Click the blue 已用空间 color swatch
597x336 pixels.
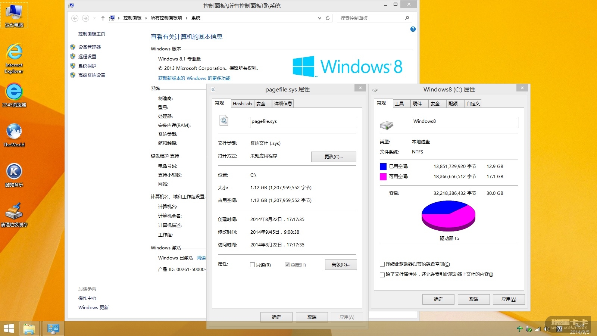click(x=383, y=167)
